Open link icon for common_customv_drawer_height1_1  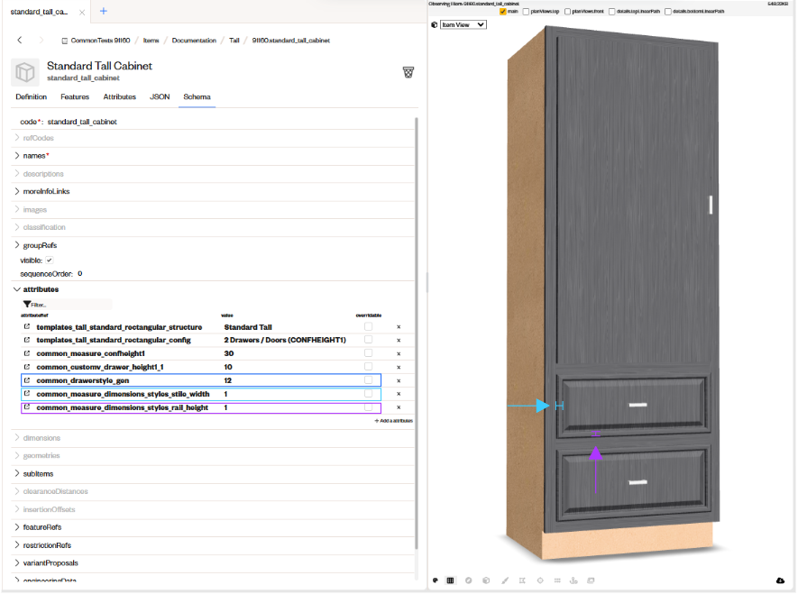pos(27,366)
